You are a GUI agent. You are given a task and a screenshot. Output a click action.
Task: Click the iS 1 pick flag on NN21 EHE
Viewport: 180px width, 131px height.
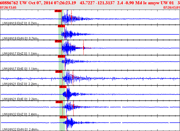tap(63, 87)
